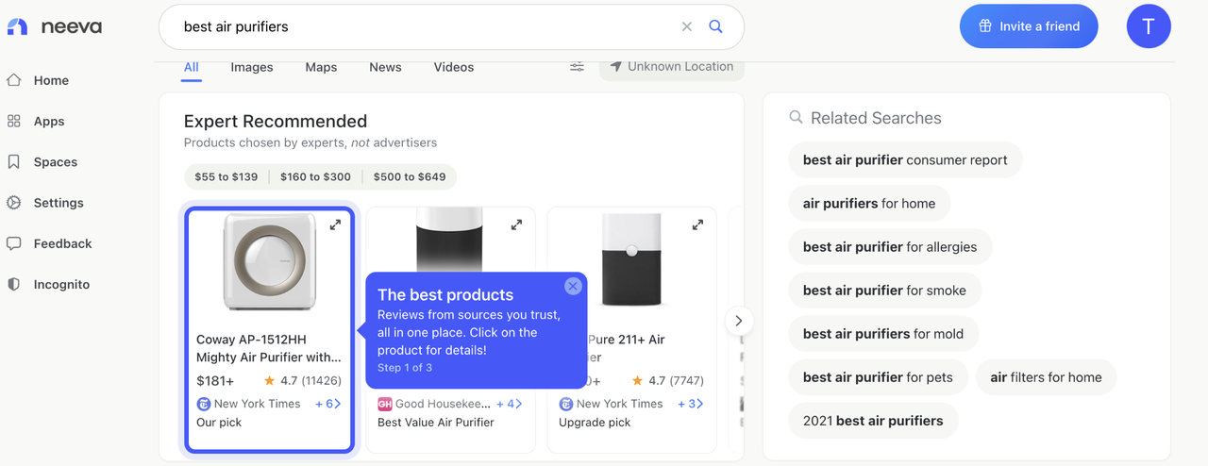Click the Upgrade pick label
The image size is (1208, 466).
pyautogui.click(x=595, y=423)
